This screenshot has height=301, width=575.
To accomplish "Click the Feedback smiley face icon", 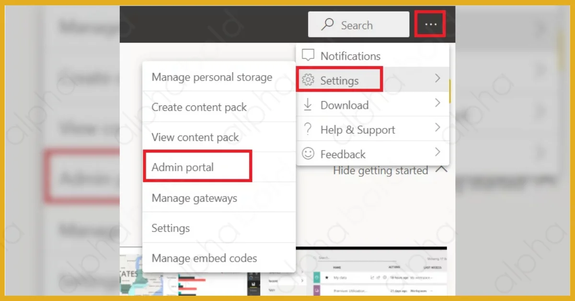I will [308, 153].
